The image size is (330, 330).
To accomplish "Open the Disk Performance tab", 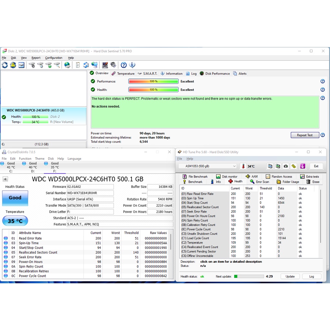I will pyautogui.click(x=215, y=73).
